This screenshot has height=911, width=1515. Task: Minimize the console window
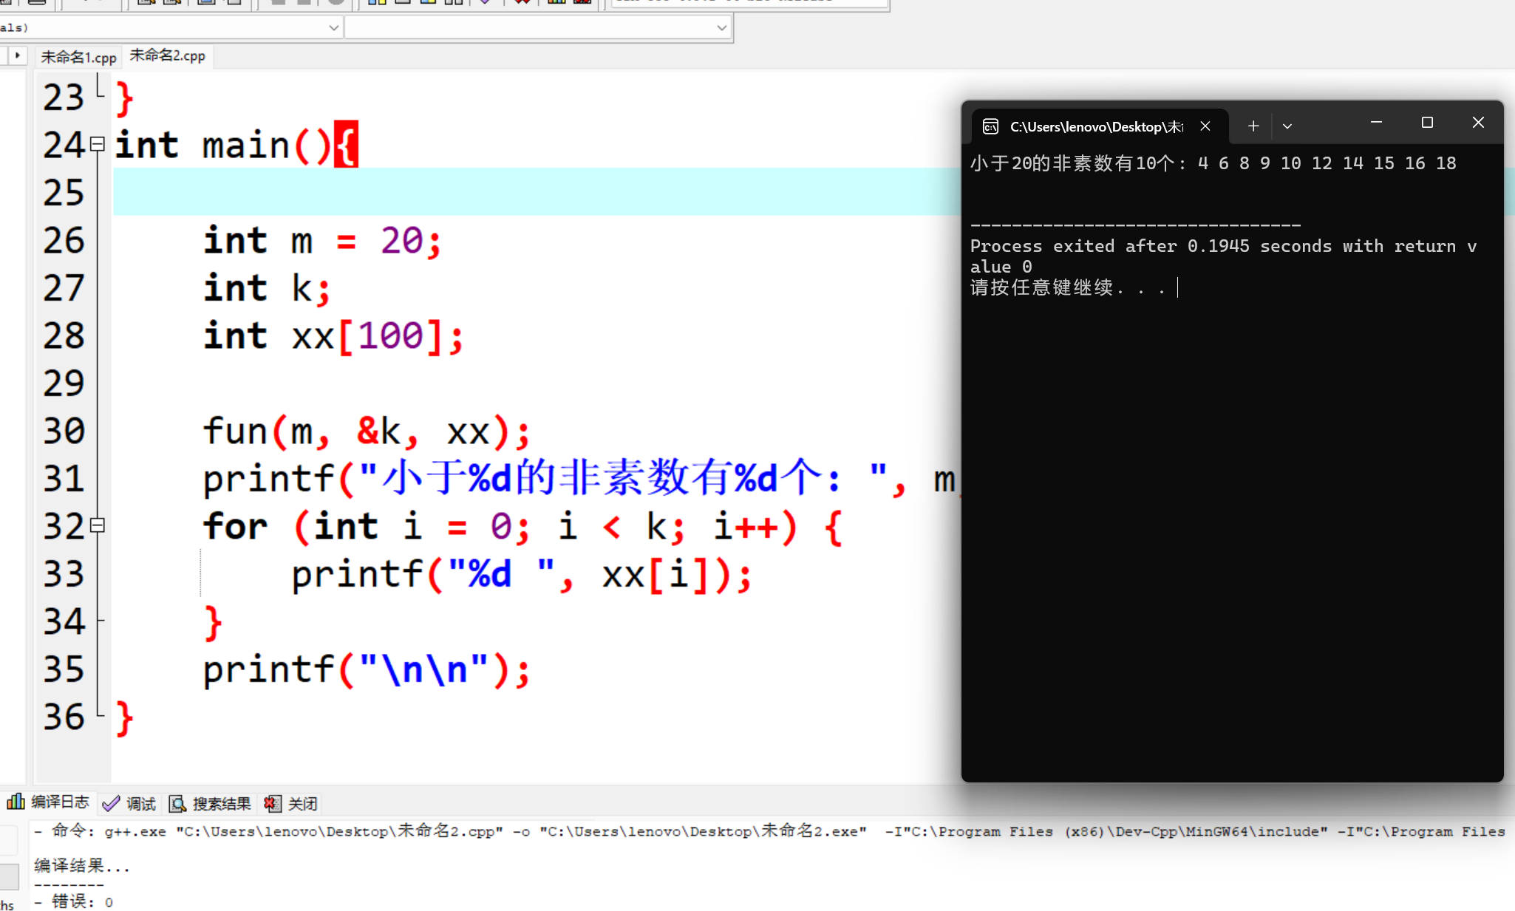click(1376, 123)
